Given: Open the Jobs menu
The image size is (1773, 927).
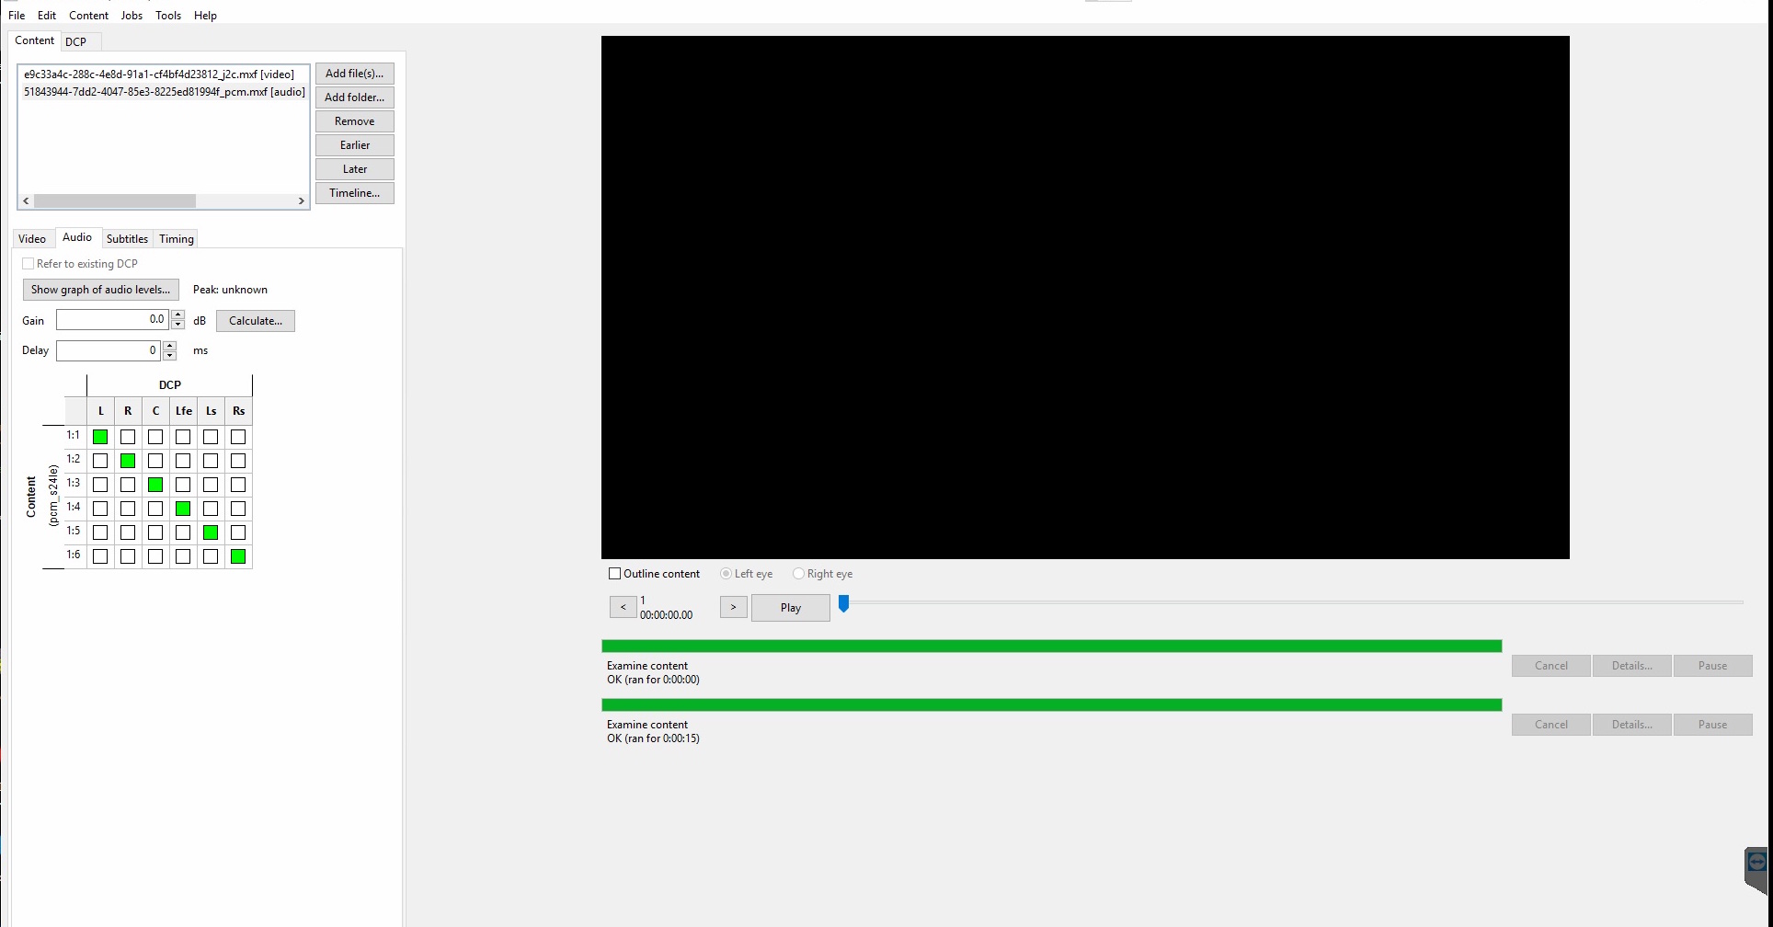Looking at the screenshot, I should [132, 16].
